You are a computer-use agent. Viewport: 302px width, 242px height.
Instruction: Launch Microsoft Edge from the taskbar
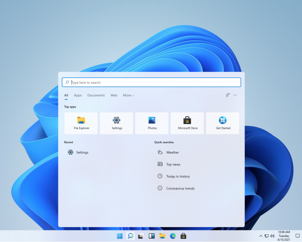(173, 236)
